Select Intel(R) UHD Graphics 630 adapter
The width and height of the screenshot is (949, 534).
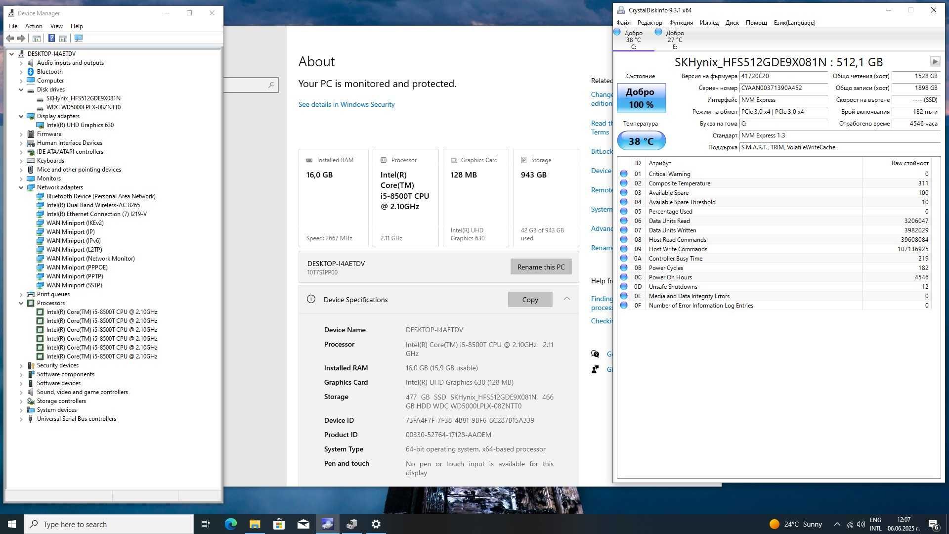click(x=80, y=125)
